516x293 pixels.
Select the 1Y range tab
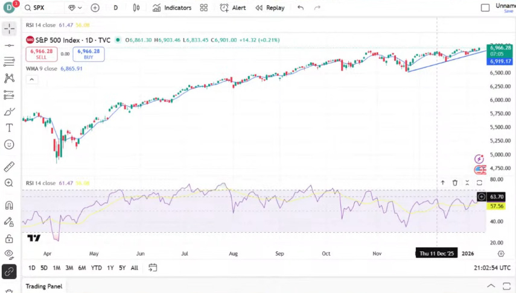coord(110,268)
